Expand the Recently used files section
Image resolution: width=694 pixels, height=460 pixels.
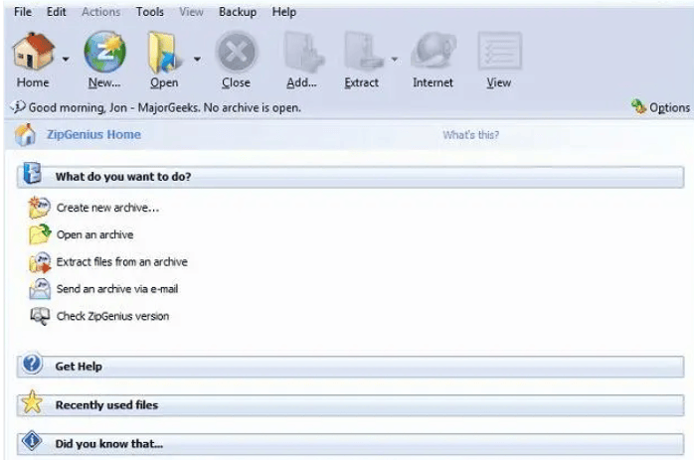click(351, 405)
